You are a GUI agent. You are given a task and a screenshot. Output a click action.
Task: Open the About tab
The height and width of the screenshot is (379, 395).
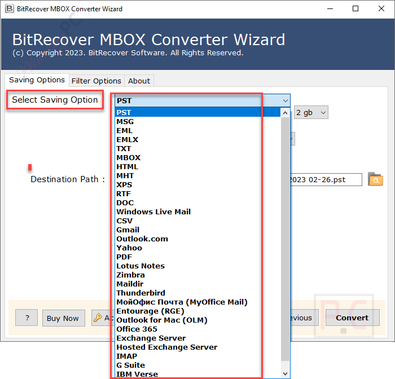point(139,81)
